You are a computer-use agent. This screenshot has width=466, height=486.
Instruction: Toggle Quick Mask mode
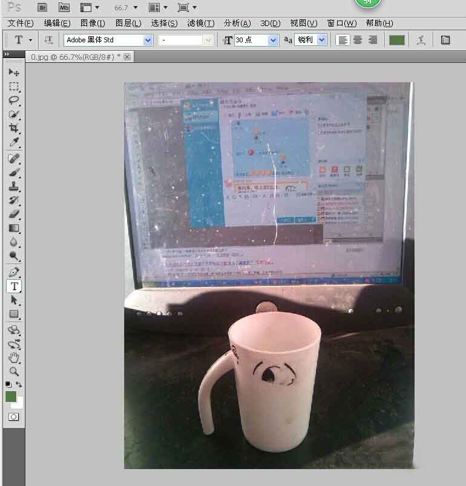pos(13,417)
